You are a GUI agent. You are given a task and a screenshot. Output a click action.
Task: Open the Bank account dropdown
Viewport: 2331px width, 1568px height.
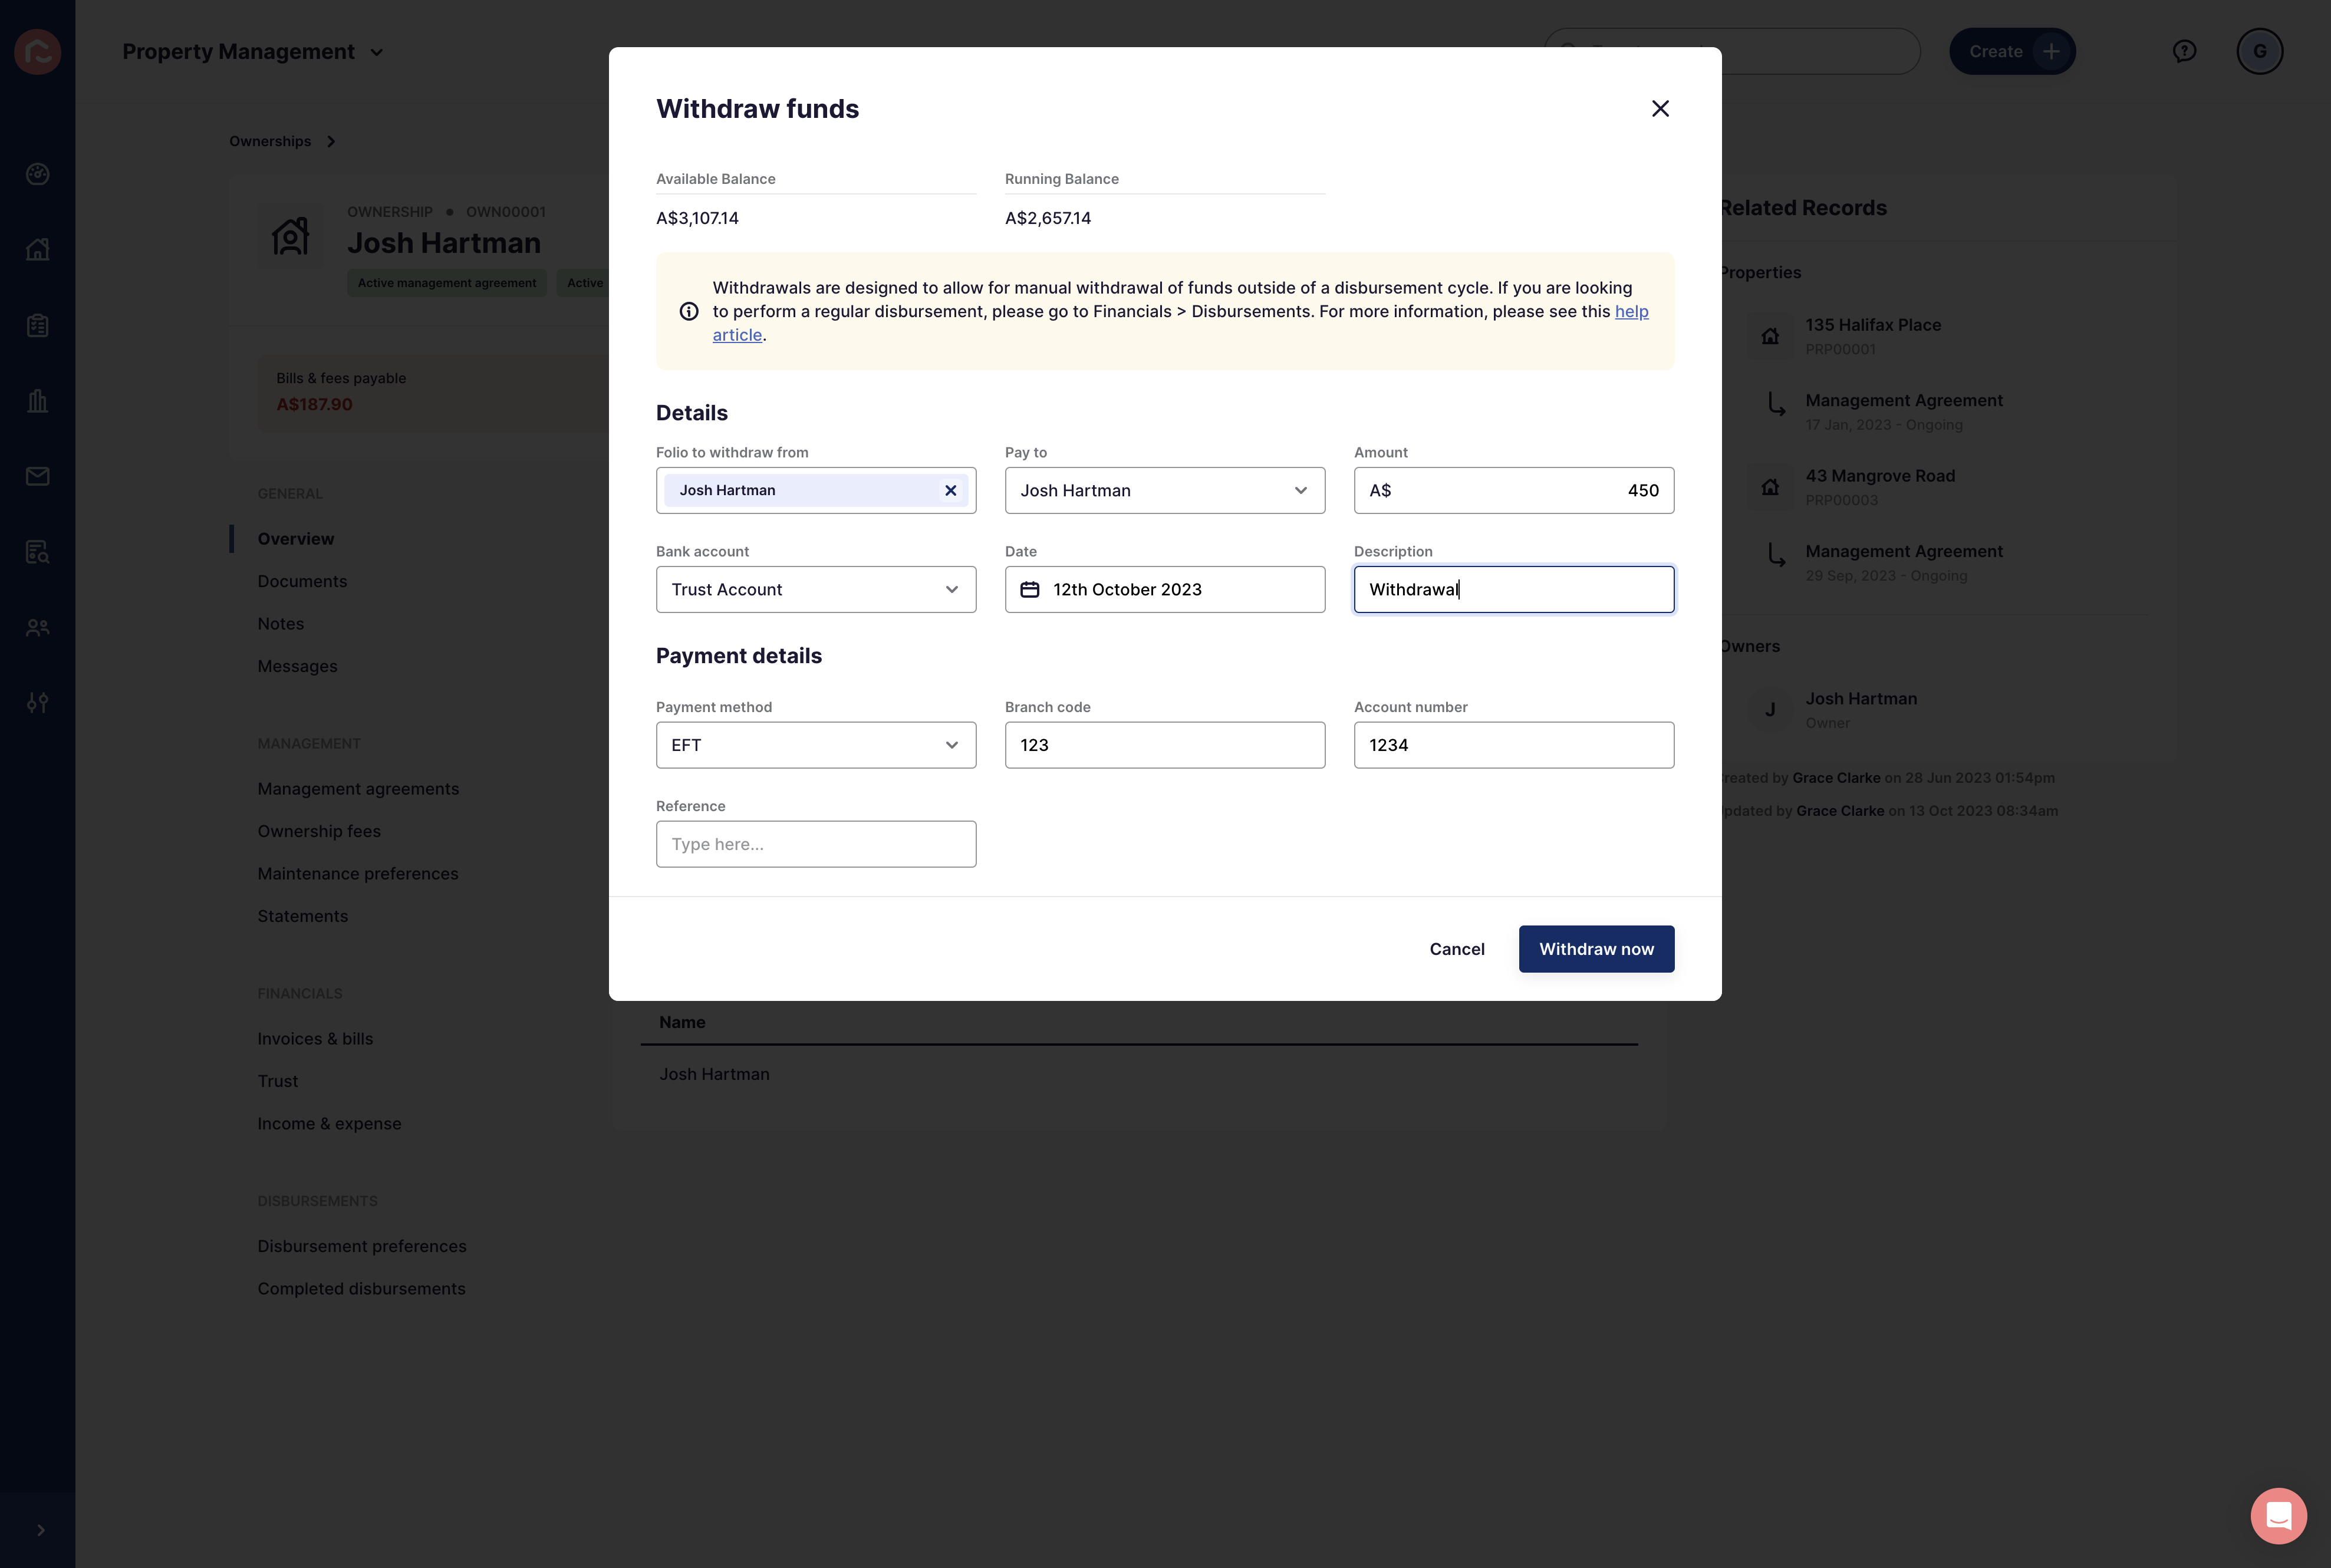pos(816,589)
